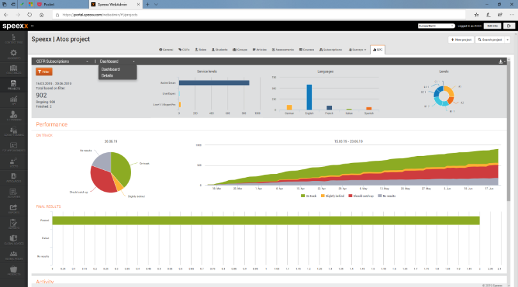Image resolution: width=518 pixels, height=287 pixels.
Task: Open the Global Roles sidebar icon
Action: 13,255
